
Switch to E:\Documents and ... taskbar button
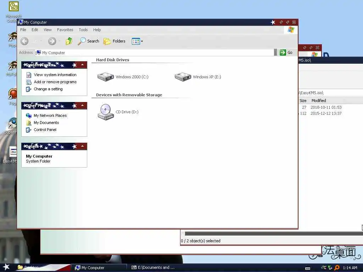click(153, 268)
